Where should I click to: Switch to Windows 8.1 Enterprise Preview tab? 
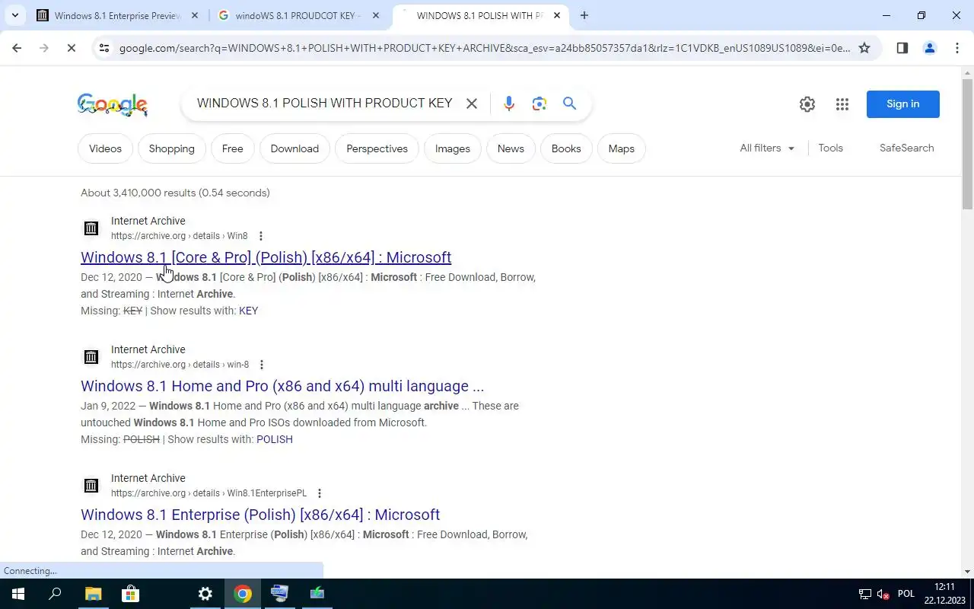[118, 15]
